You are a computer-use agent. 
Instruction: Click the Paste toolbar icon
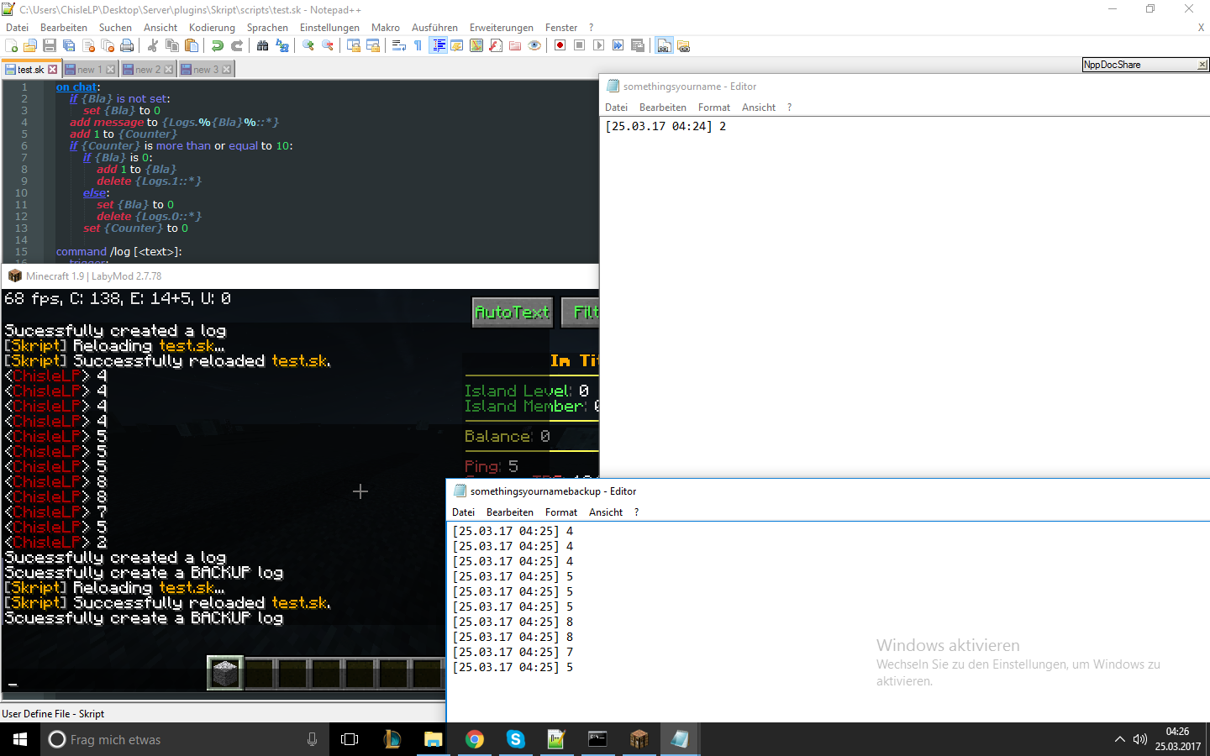point(192,45)
